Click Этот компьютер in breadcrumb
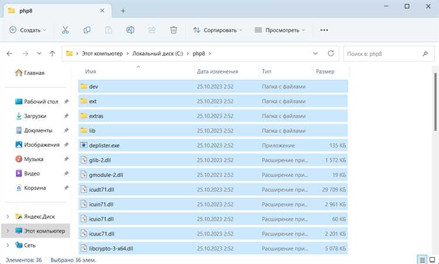Viewport: 439px width, 264px height. click(x=102, y=54)
